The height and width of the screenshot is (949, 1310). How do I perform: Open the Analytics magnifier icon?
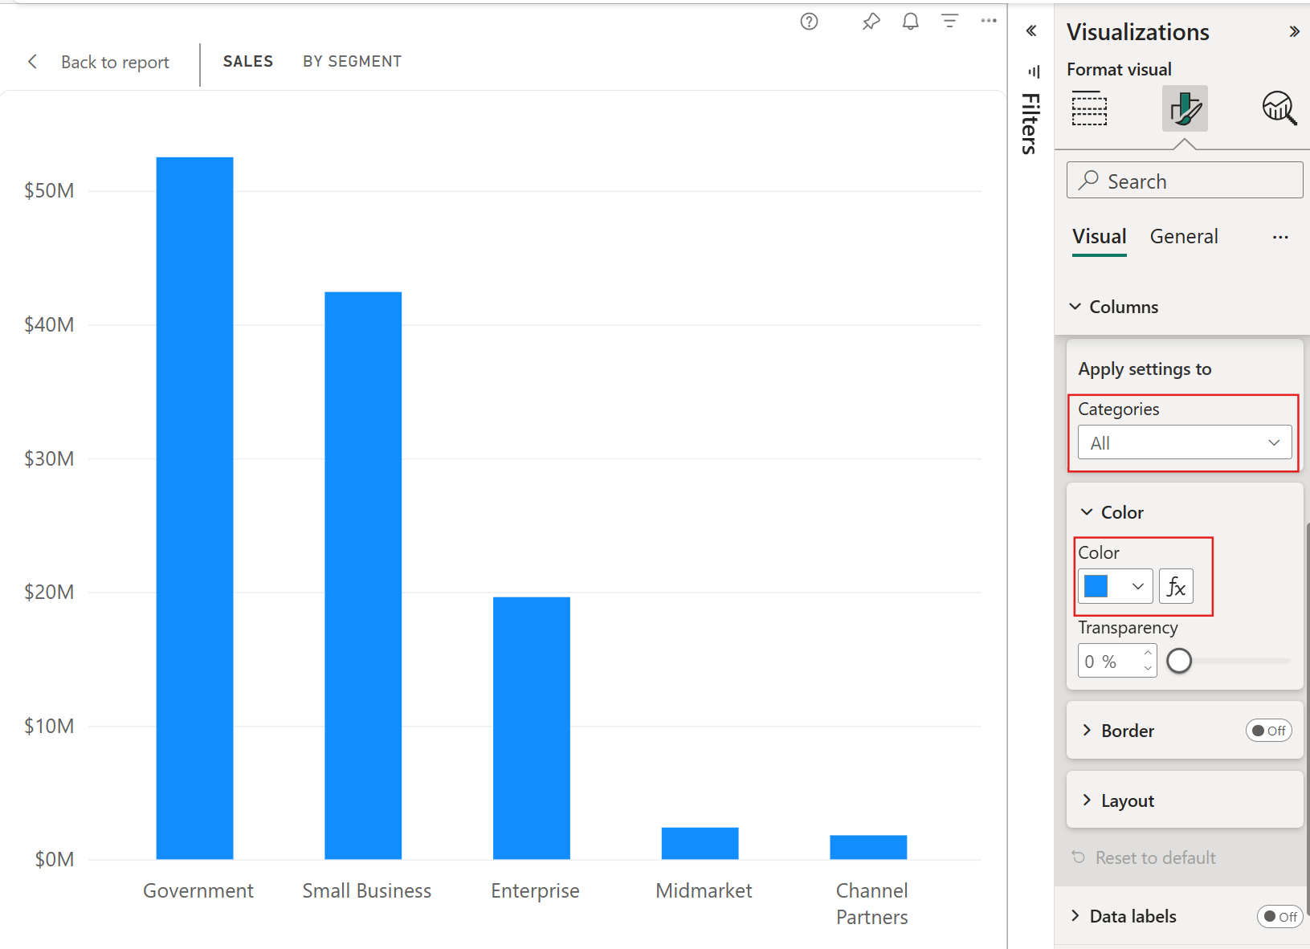(1279, 108)
